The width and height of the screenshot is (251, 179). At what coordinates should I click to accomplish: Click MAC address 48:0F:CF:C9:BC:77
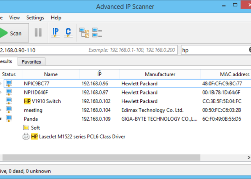222,83
